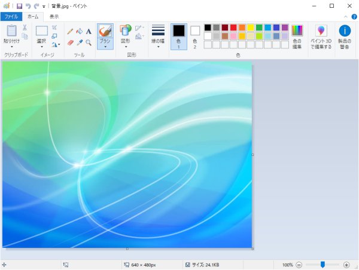Click the Undo arrow in title bar
Screen dimensions: 359x270
coord(28,6)
